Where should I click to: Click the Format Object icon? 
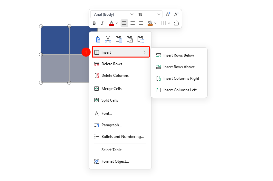tap(97, 161)
